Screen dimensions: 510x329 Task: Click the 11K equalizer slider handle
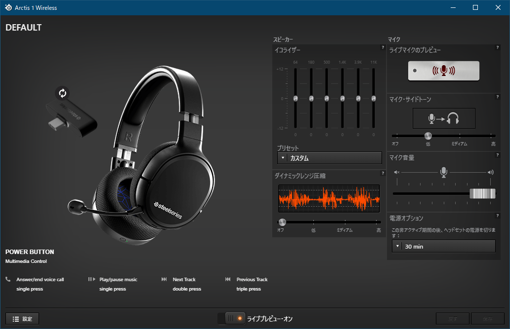pyautogui.click(x=374, y=99)
